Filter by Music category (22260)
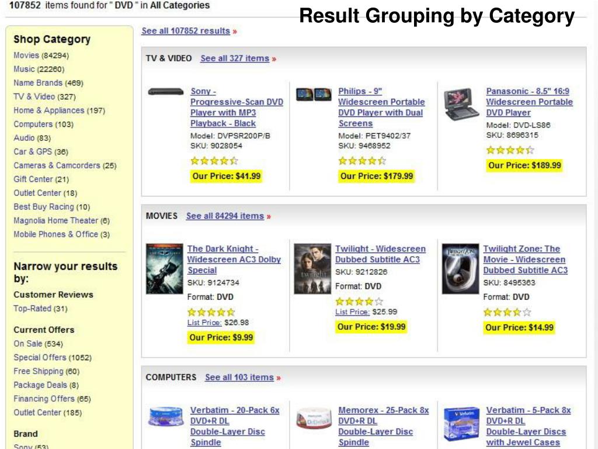598x449 pixels. [x=39, y=69]
